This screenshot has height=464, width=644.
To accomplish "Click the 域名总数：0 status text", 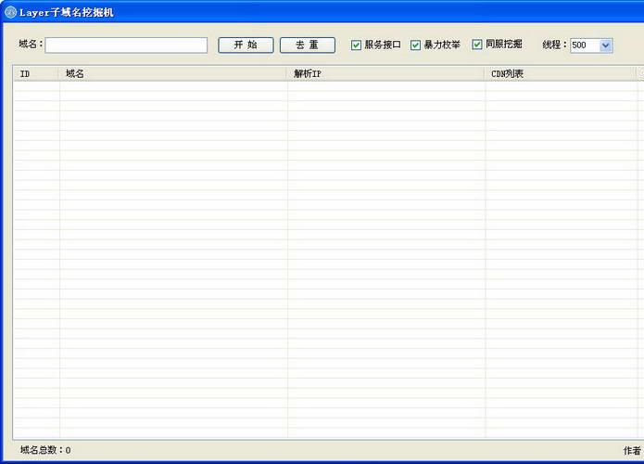I will (x=45, y=450).
